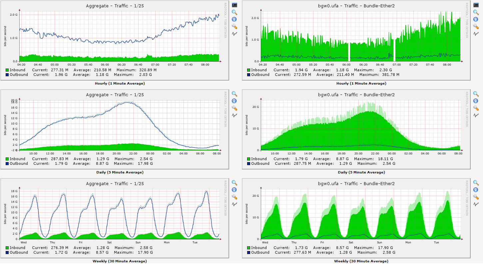Export bgw0.ufa weekly graph data with blue arrow icon
Image resolution: width=483 pixels, height=264 pixels.
point(476,190)
